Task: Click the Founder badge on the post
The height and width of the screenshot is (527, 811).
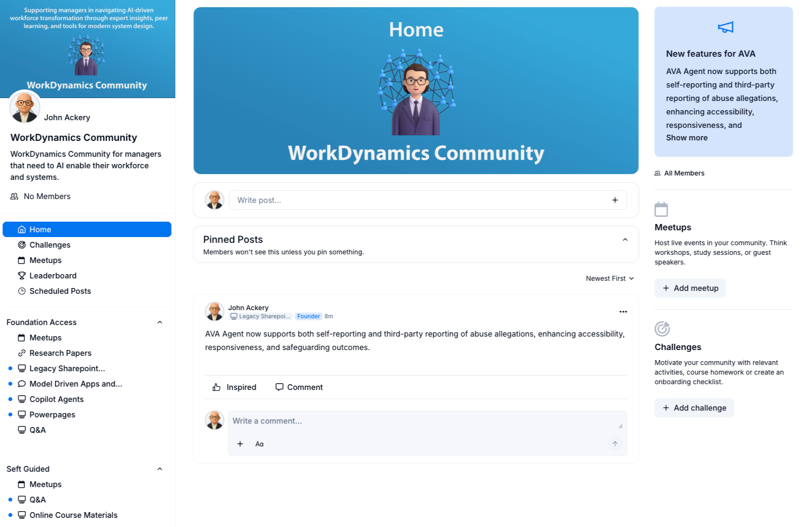Action: click(309, 316)
